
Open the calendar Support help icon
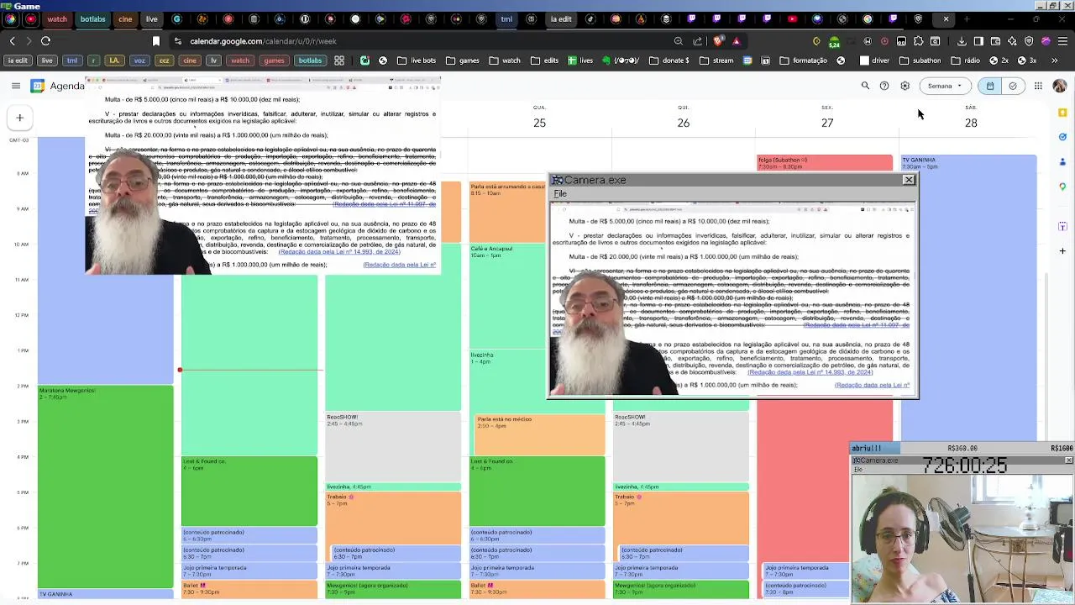(x=884, y=86)
